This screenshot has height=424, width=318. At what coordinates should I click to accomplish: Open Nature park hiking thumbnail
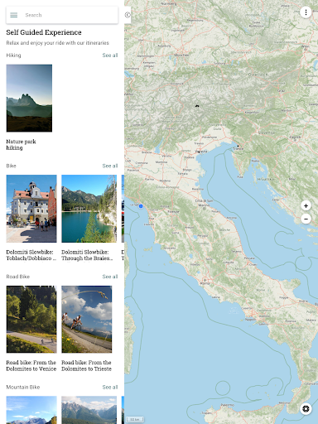pos(29,98)
